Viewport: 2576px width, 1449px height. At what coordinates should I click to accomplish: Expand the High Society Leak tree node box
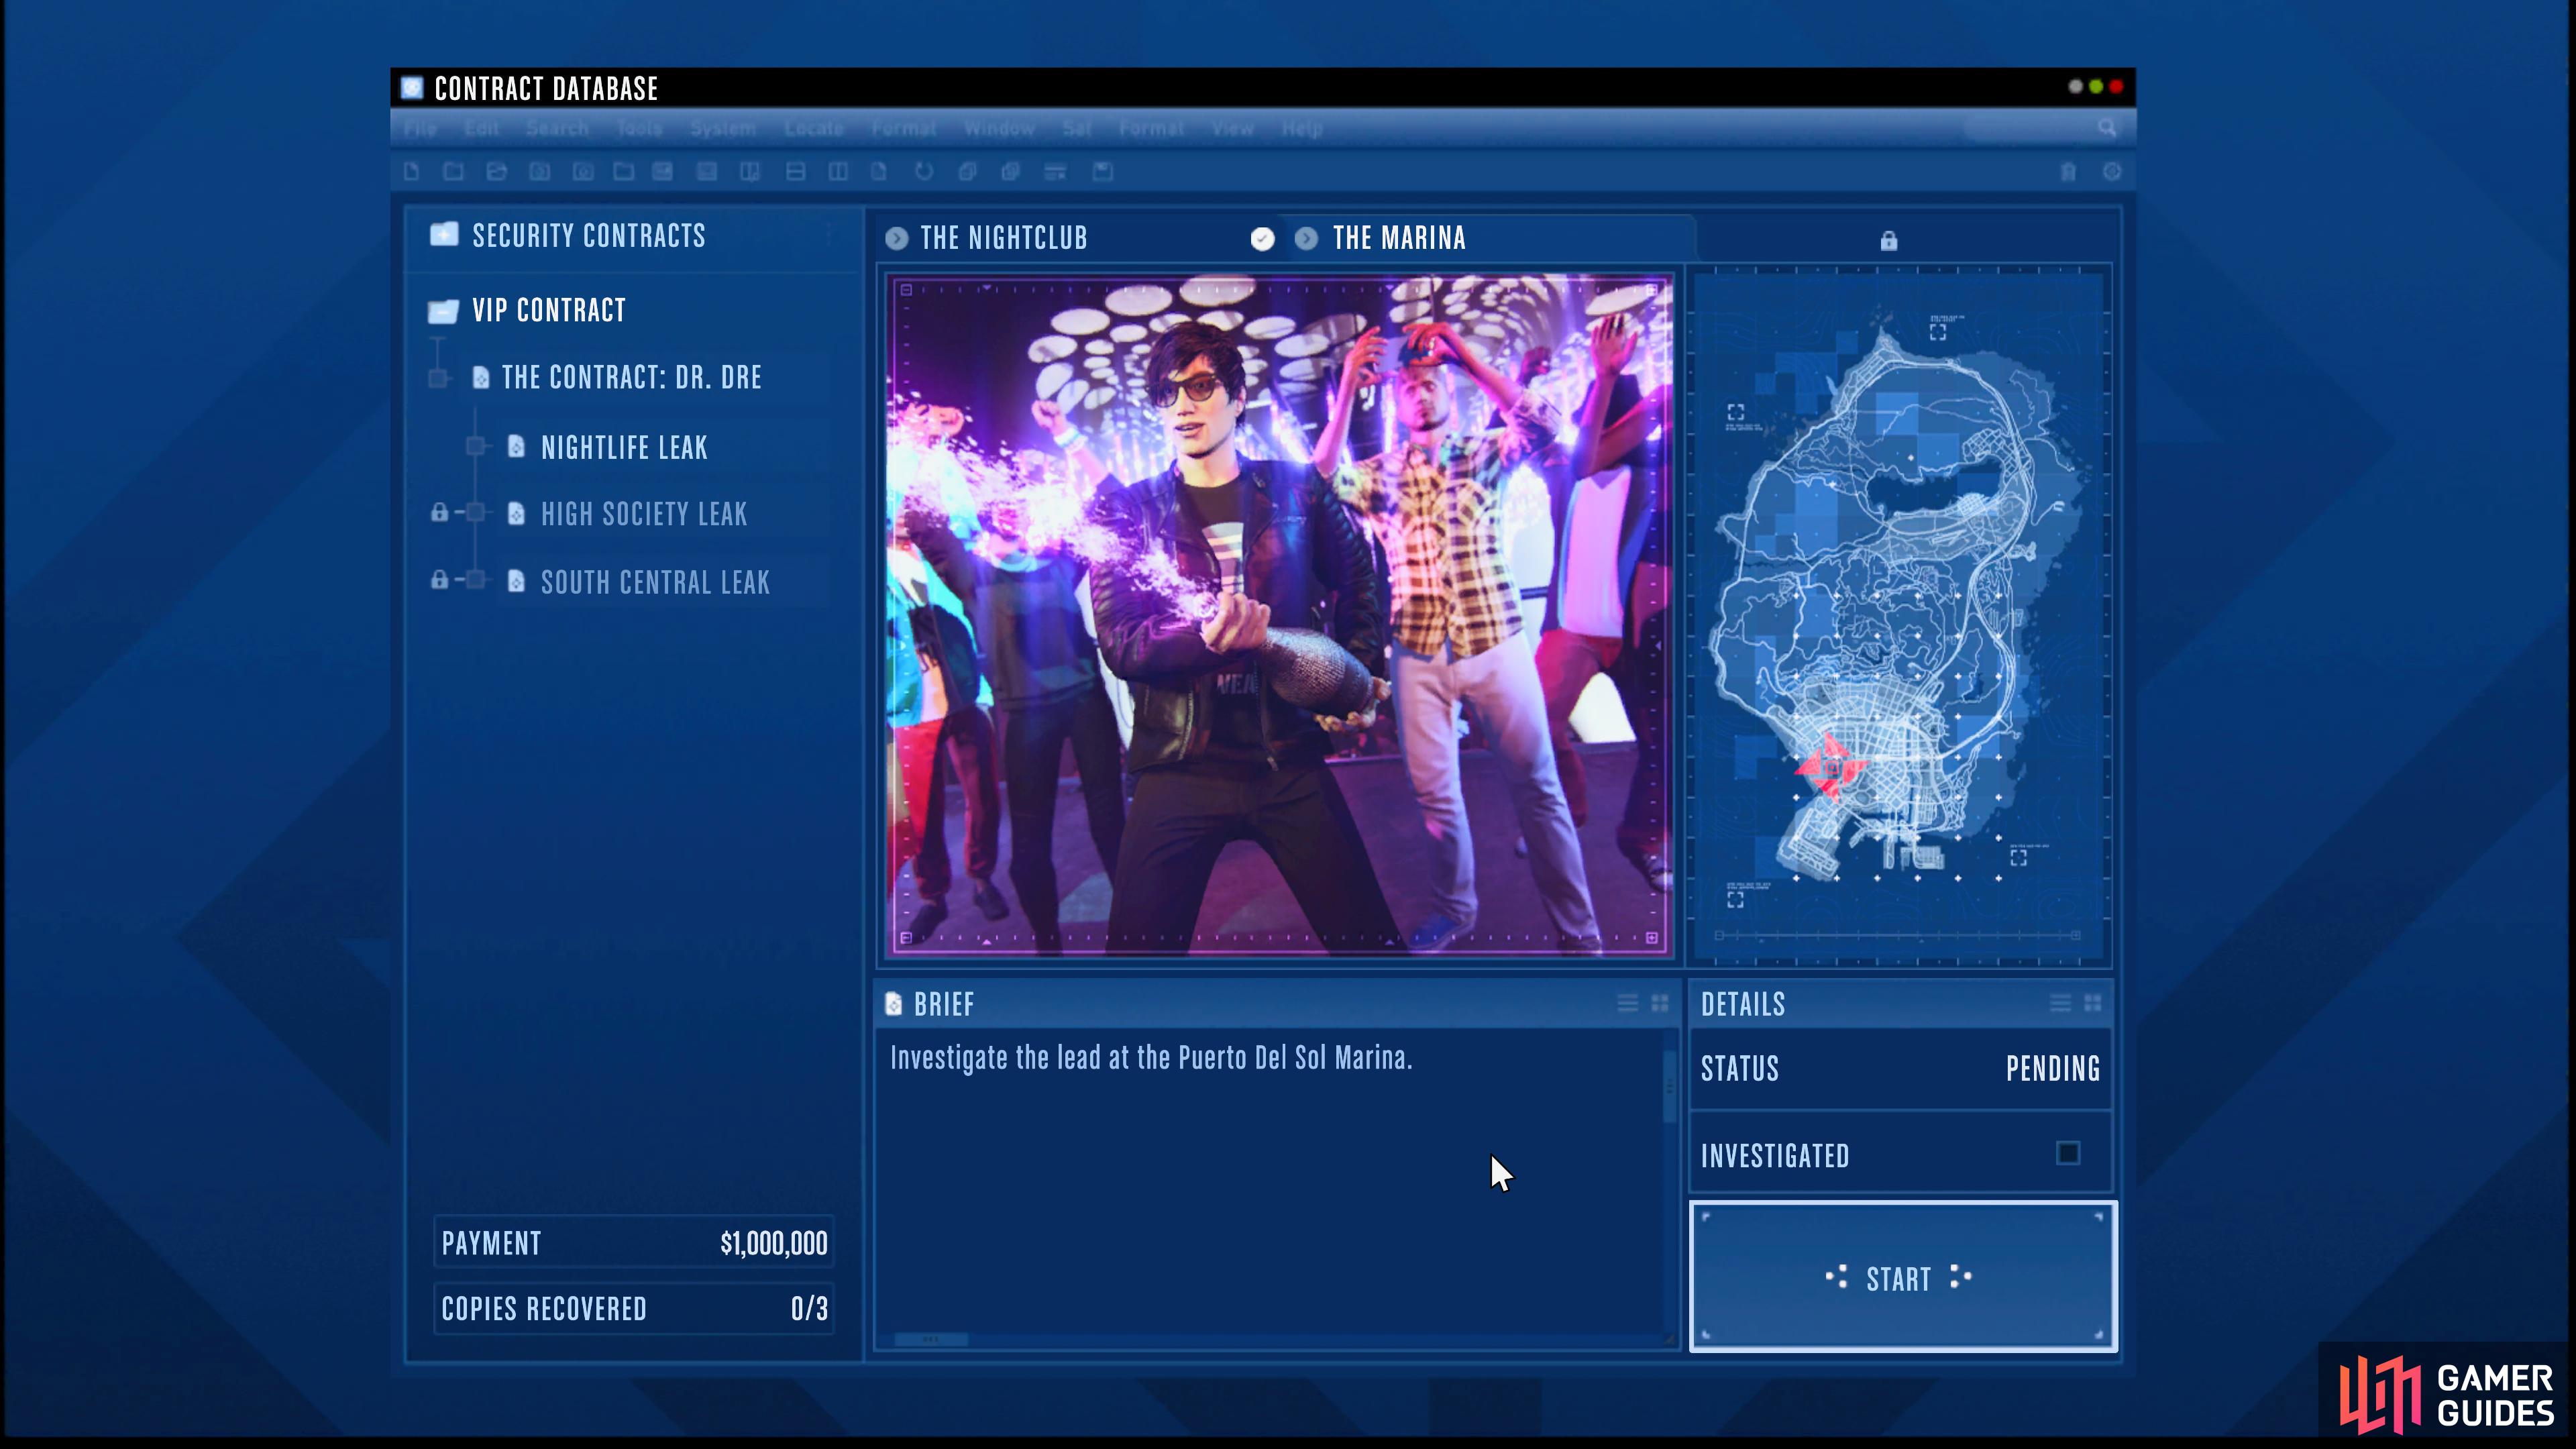pos(476,513)
